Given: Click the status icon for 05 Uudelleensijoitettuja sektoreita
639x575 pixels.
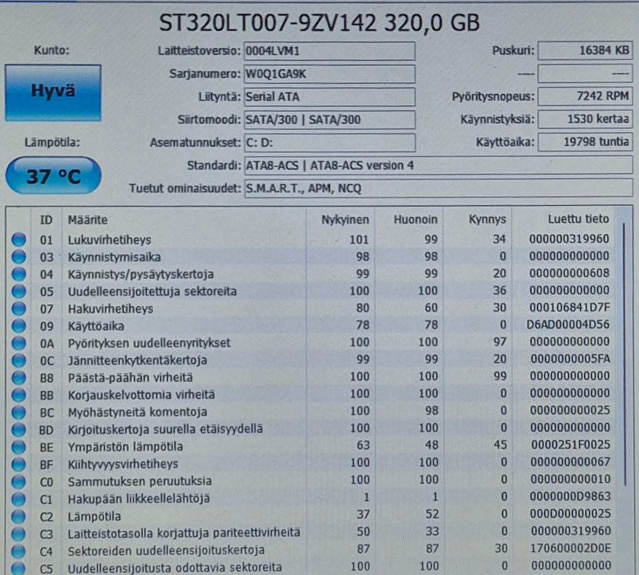Looking at the screenshot, I should pos(19,291).
